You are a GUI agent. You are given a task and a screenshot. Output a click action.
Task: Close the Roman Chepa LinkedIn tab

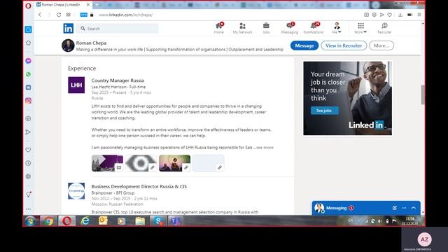coord(88,5)
